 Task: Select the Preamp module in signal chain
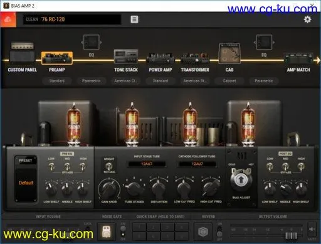(x=57, y=58)
